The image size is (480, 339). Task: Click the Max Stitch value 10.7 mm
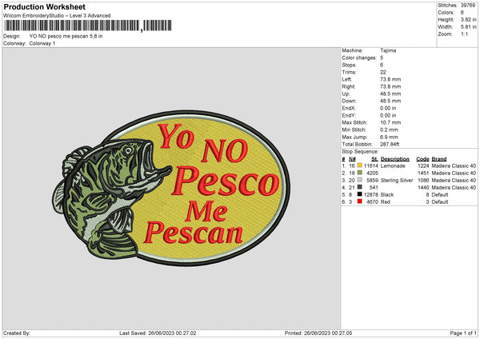[x=390, y=122]
